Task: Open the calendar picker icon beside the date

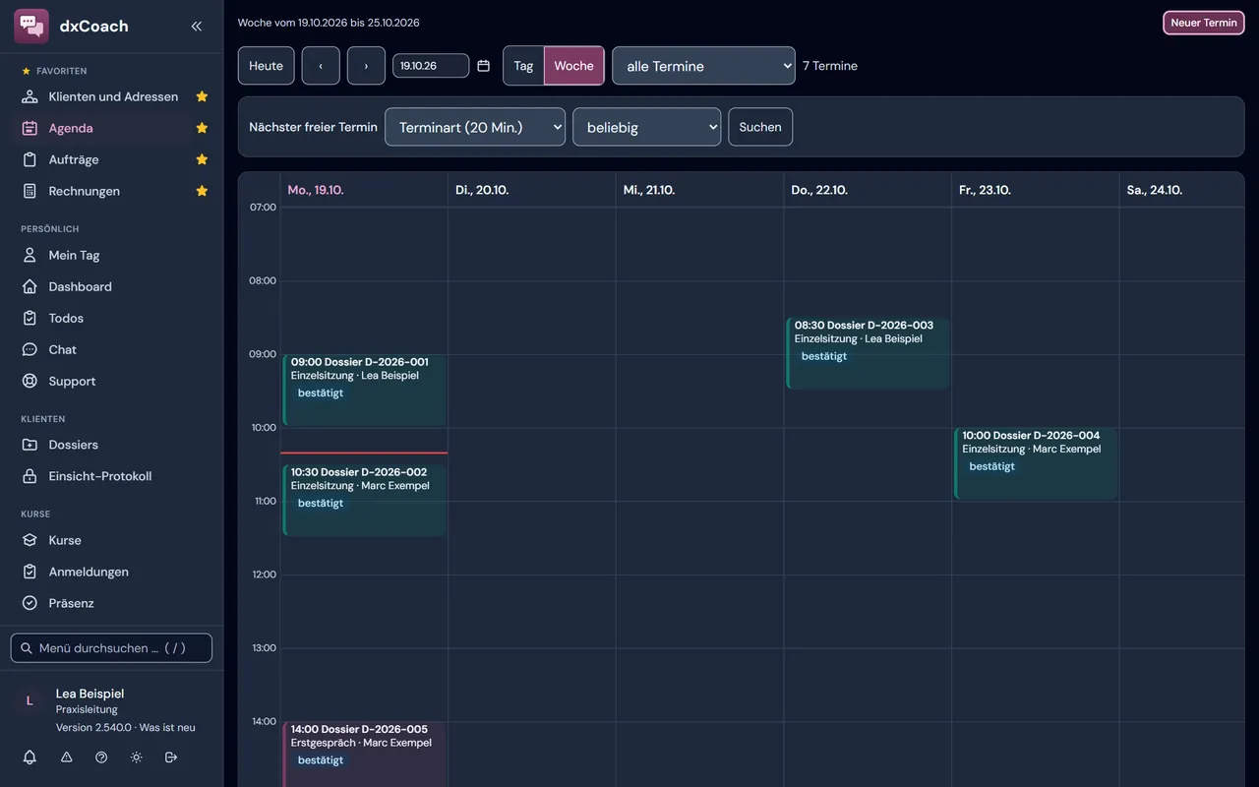Action: [483, 66]
